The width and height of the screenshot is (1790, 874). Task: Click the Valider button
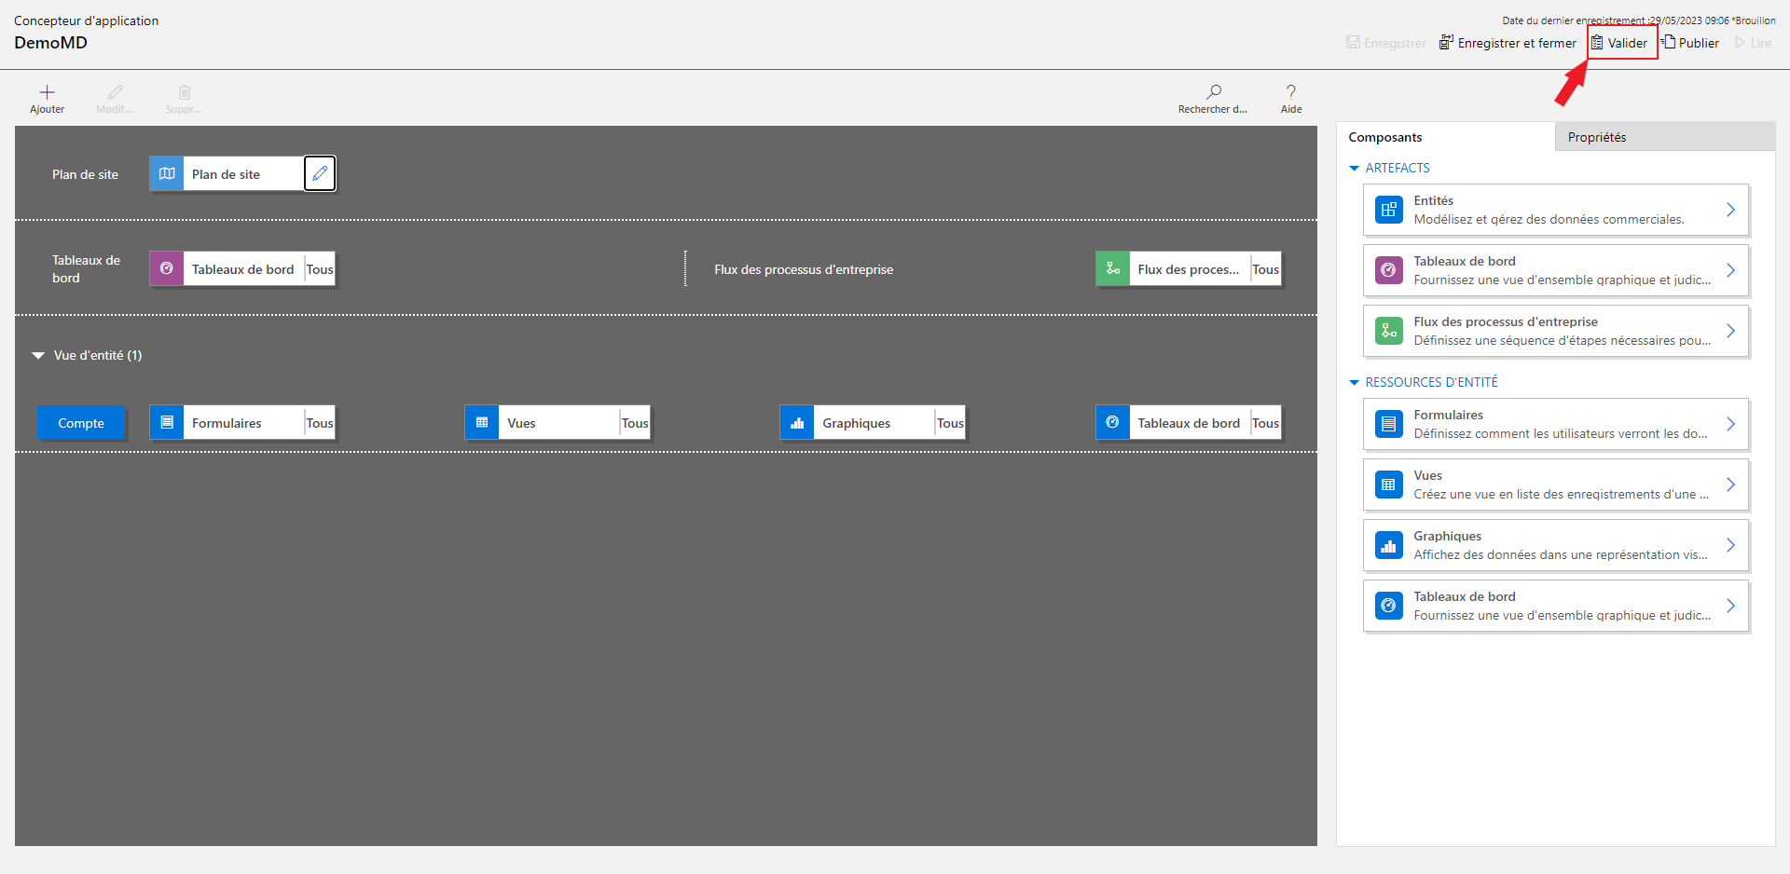pyautogui.click(x=1619, y=43)
